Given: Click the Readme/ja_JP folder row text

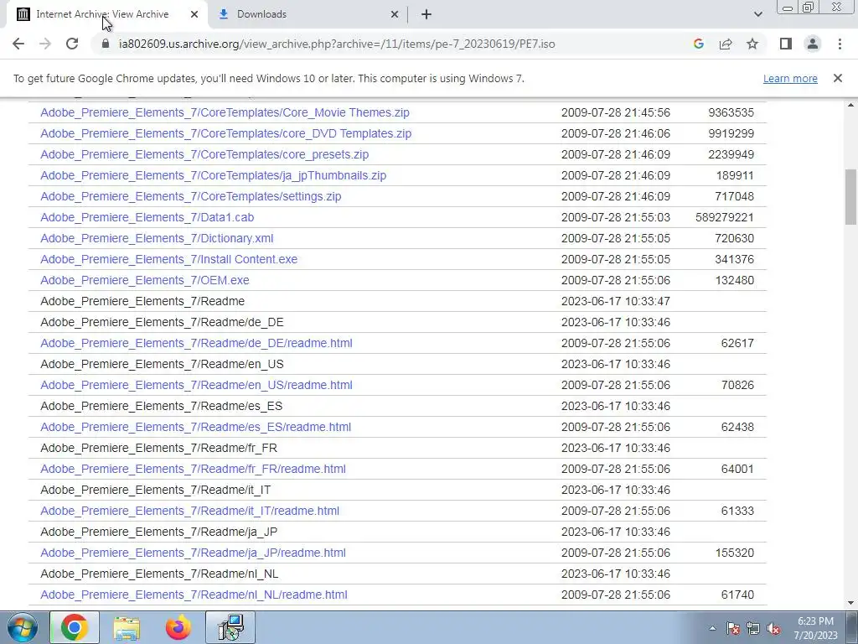Looking at the screenshot, I should coord(158,531).
